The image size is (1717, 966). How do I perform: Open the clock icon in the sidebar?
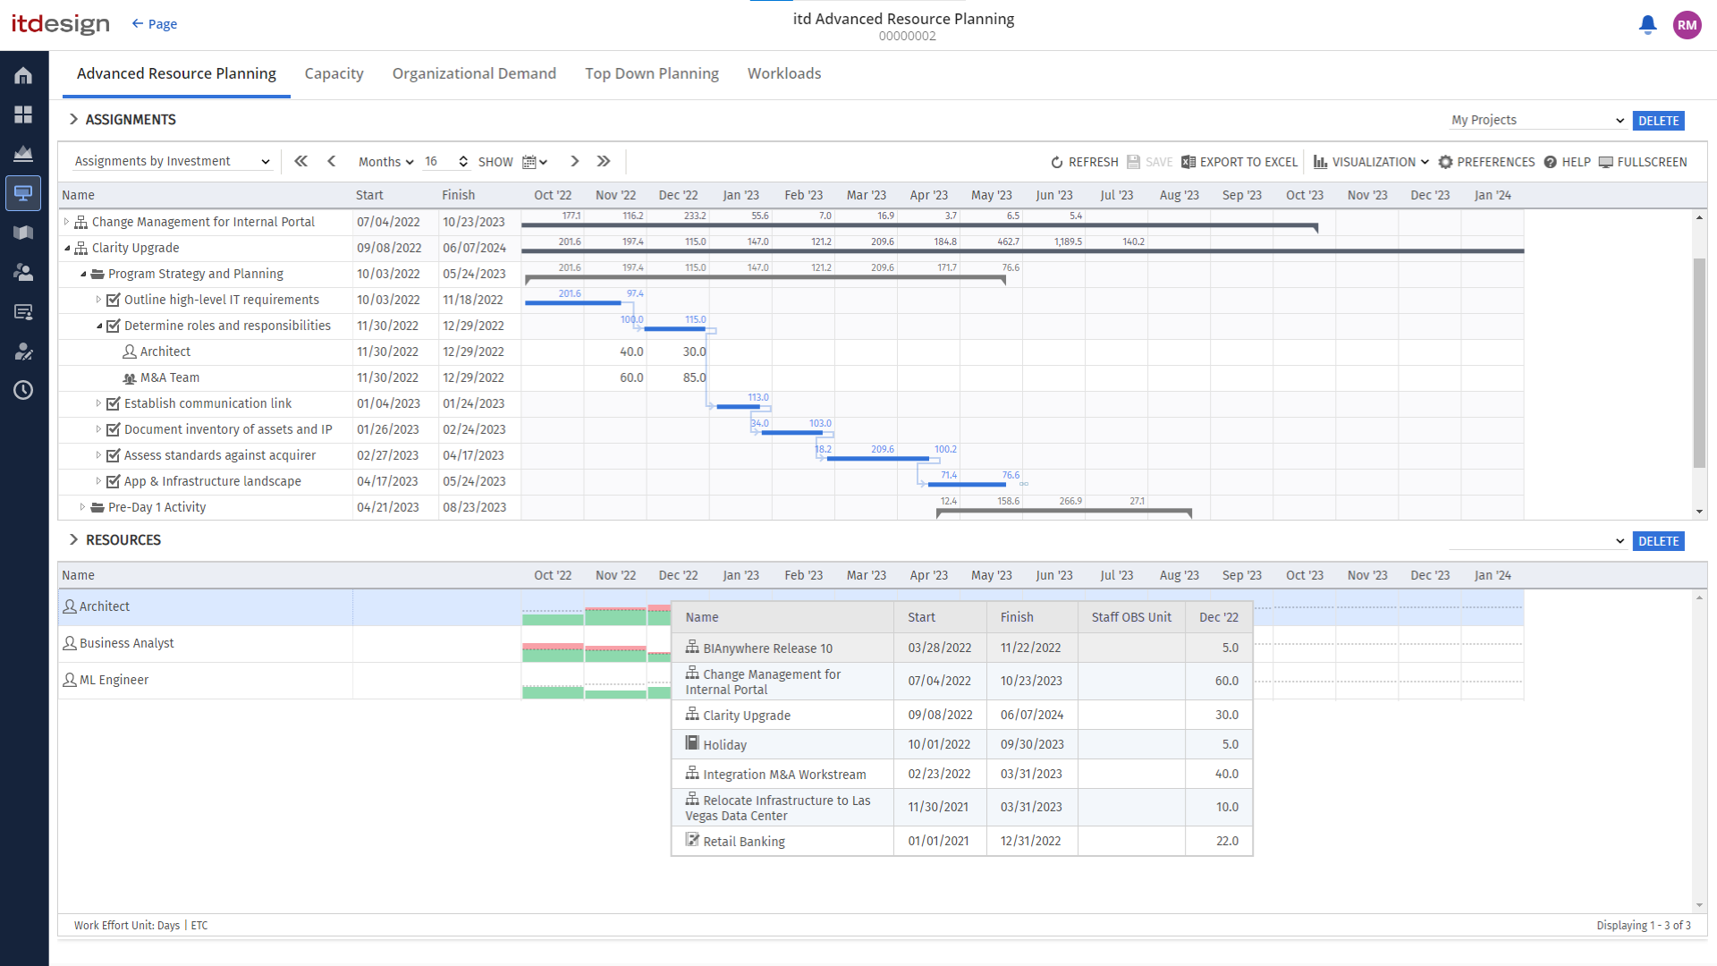pyautogui.click(x=23, y=390)
